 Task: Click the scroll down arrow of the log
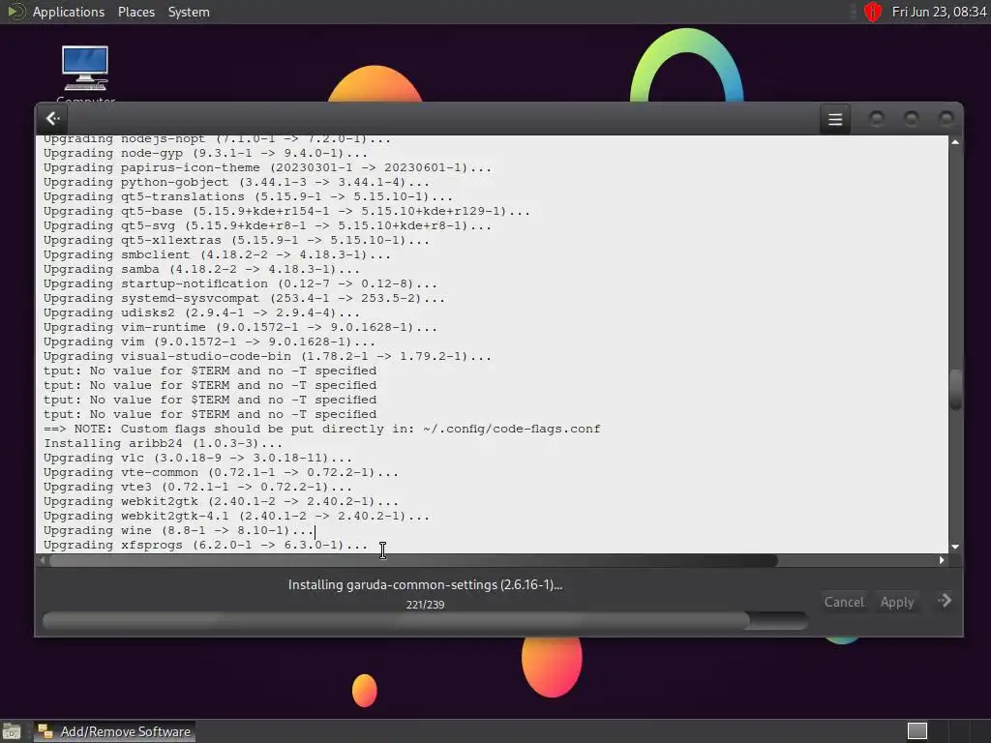click(x=955, y=547)
